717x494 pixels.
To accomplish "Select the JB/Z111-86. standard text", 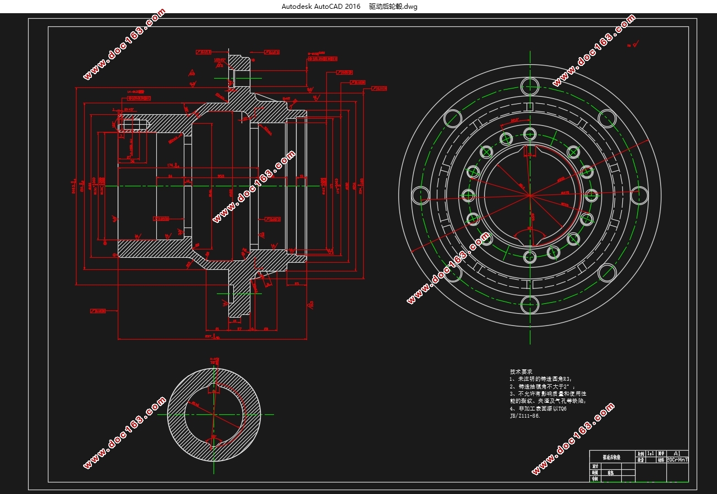I will [x=526, y=416].
